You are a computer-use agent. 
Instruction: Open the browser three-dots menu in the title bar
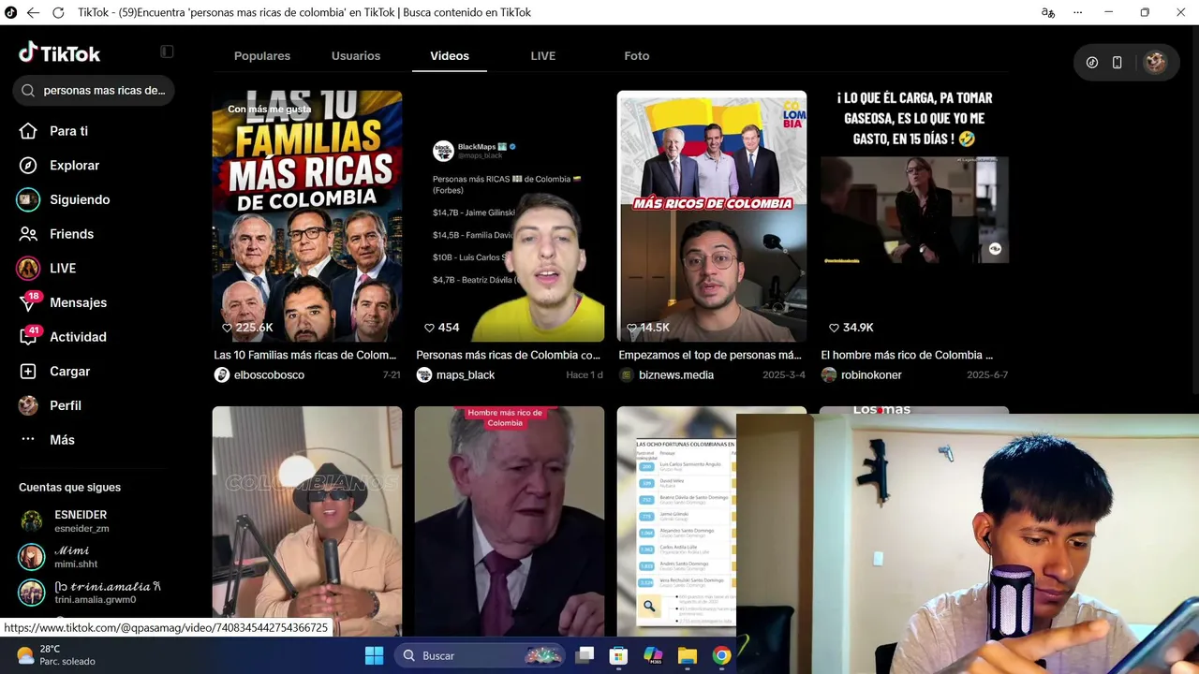click(x=1078, y=13)
